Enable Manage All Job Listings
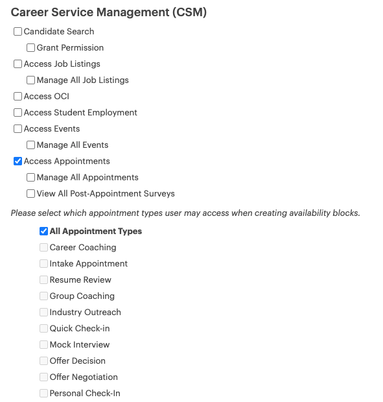Image resolution: width=383 pixels, height=402 pixels. tap(30, 80)
